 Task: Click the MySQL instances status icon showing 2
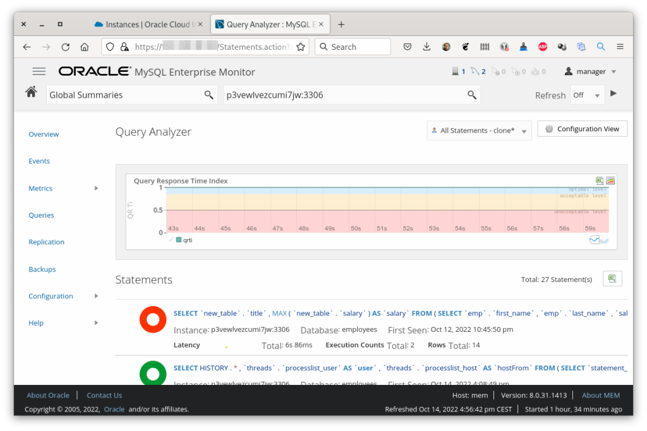pyautogui.click(x=475, y=71)
